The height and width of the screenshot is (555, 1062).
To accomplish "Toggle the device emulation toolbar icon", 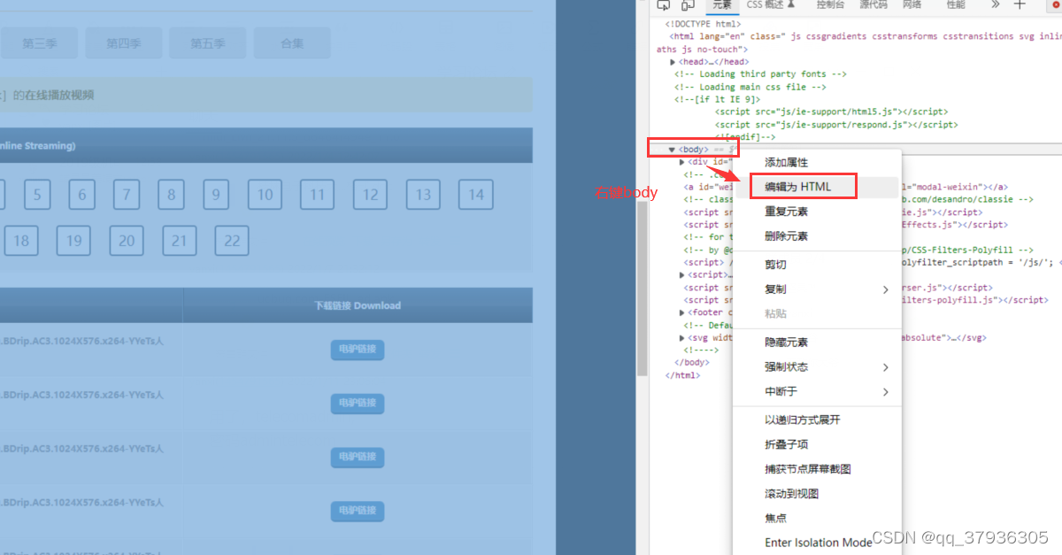I will pyautogui.click(x=688, y=4).
